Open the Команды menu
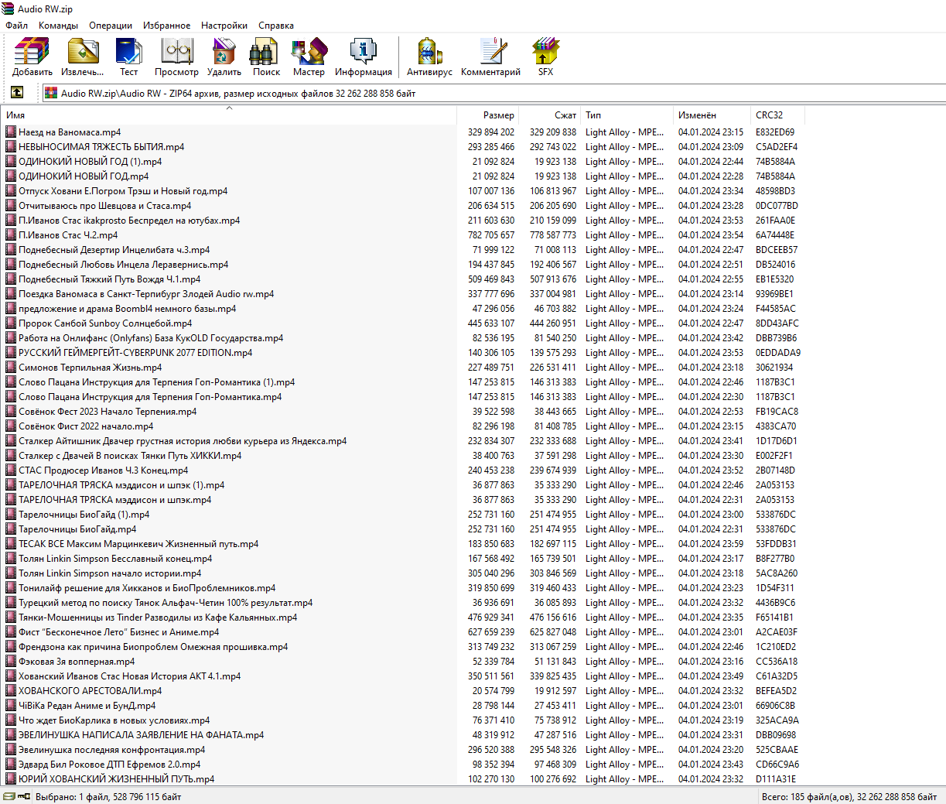 (58, 26)
